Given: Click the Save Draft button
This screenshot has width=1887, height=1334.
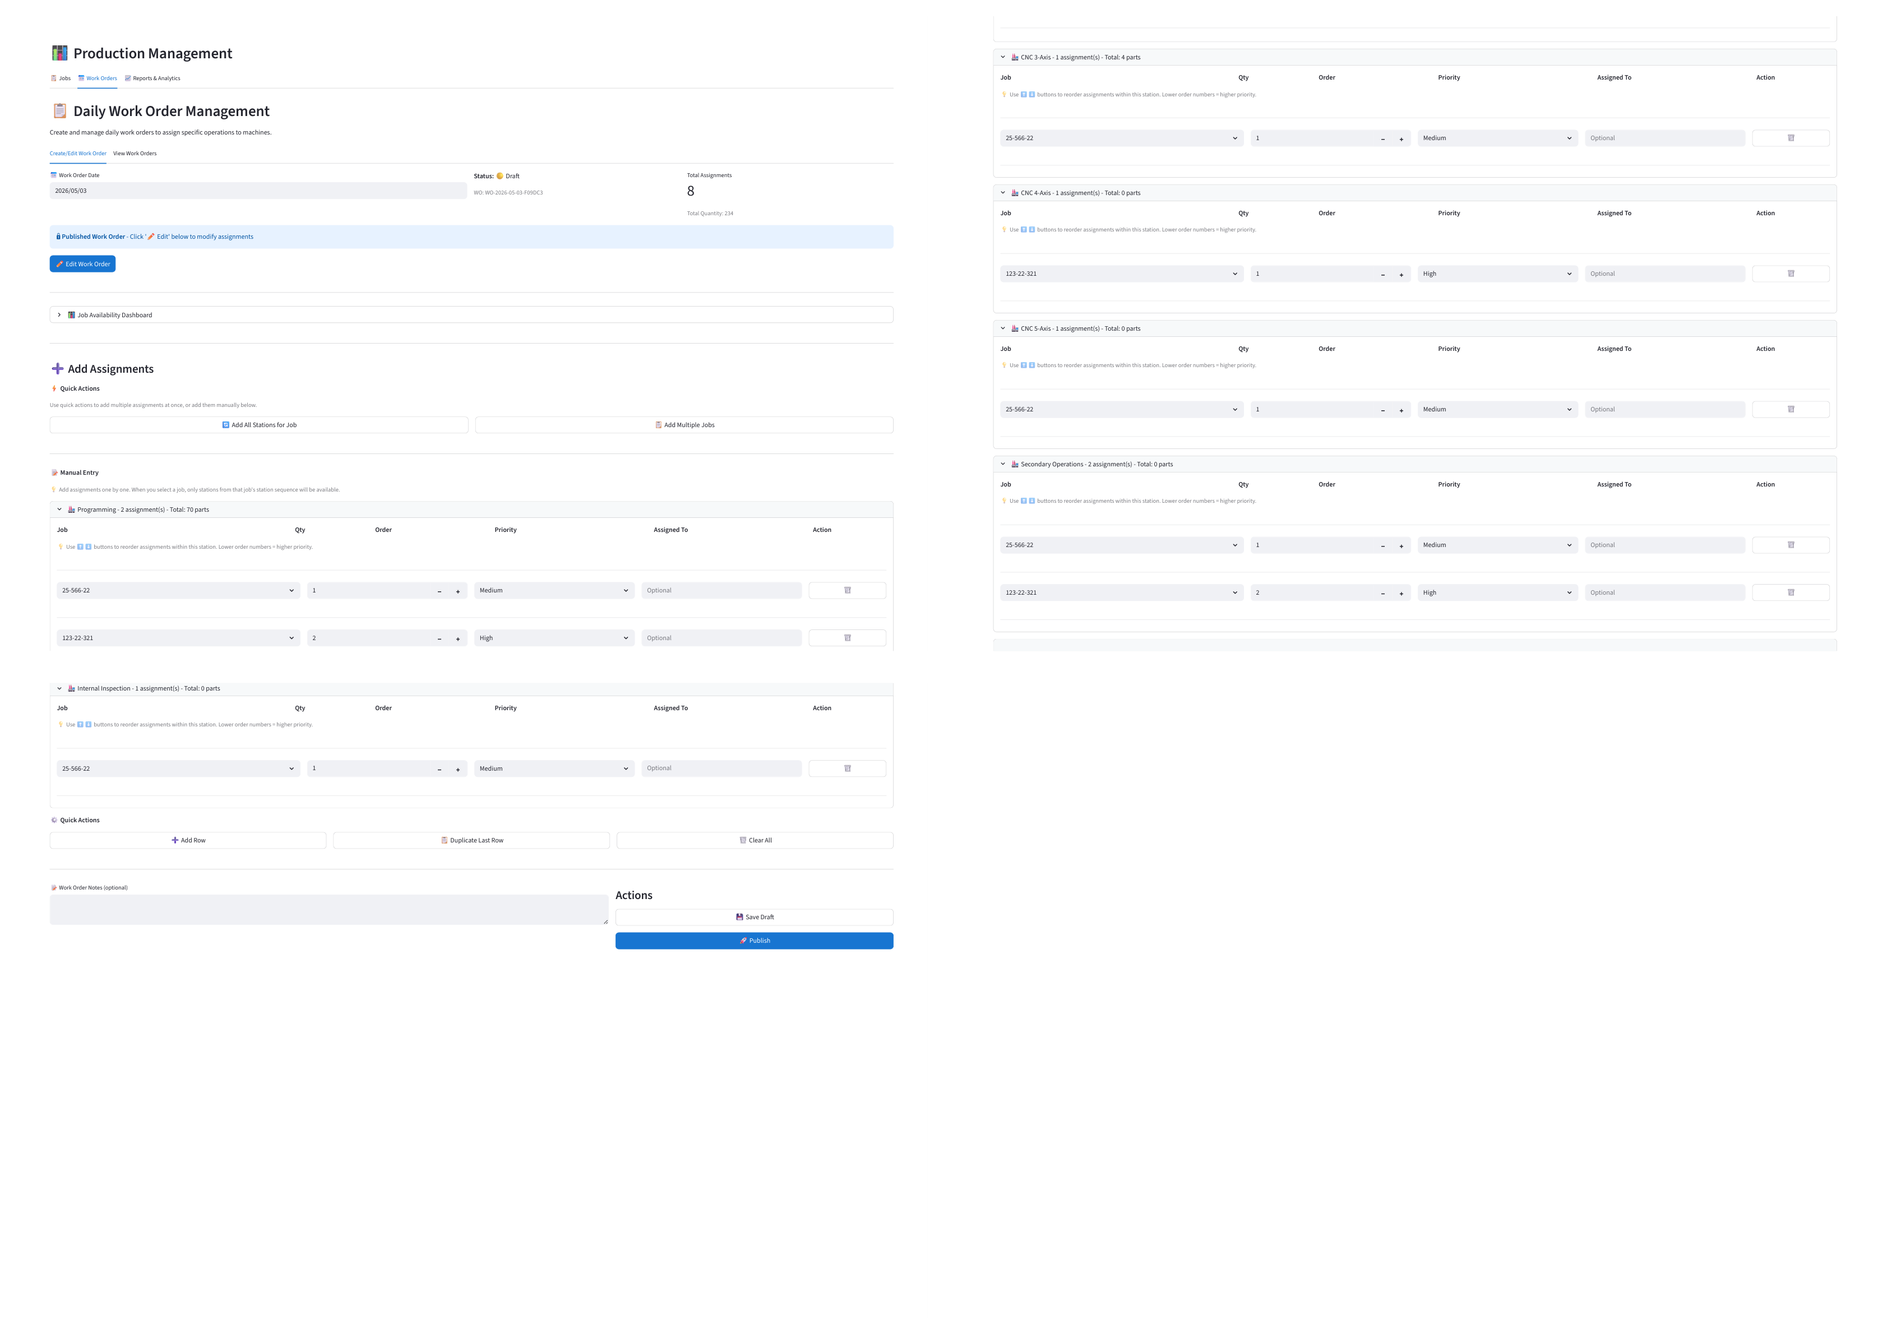Looking at the screenshot, I should coord(755,918).
